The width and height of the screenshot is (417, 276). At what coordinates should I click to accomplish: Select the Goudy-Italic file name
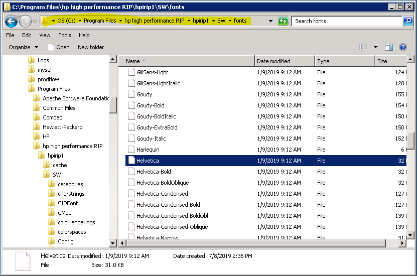coord(151,139)
